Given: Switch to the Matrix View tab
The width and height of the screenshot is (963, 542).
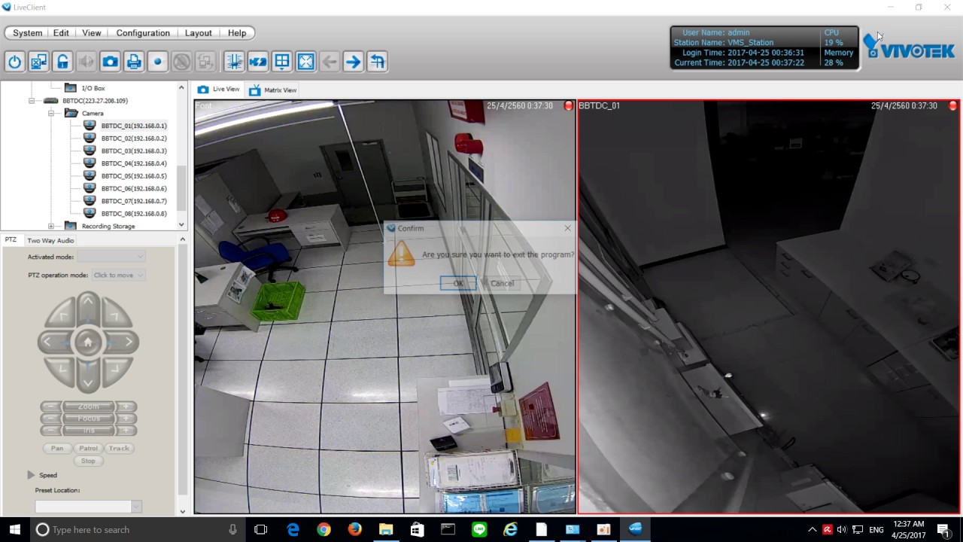Looking at the screenshot, I should [272, 90].
